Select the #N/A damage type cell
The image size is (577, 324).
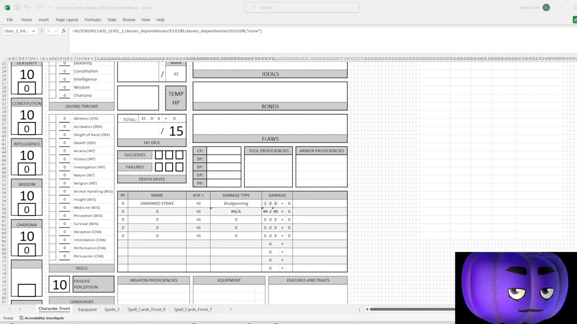(236, 211)
